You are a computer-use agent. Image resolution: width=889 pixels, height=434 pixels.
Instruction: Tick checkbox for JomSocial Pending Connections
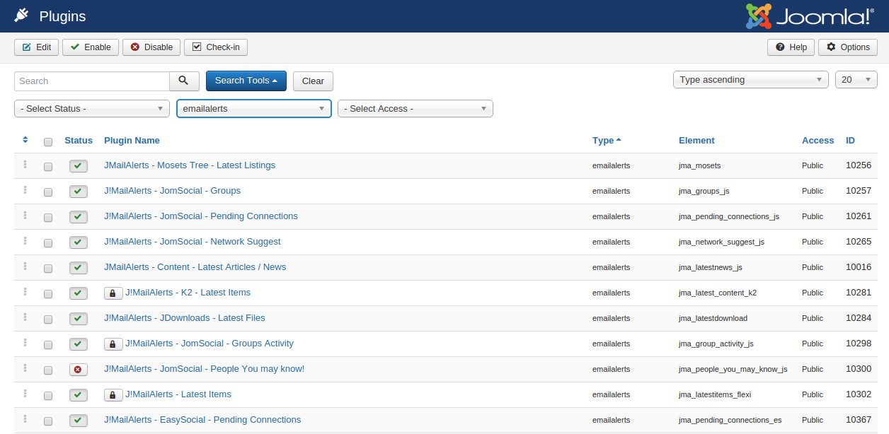48,218
